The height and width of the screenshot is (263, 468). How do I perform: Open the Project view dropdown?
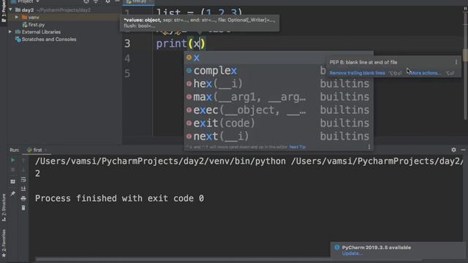pos(26,1)
